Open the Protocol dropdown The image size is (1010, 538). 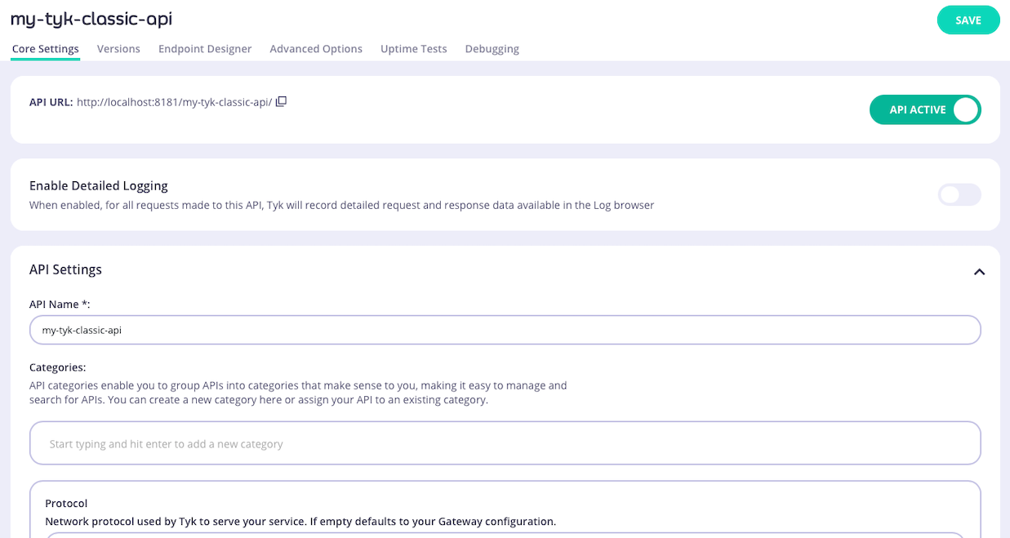505,536
